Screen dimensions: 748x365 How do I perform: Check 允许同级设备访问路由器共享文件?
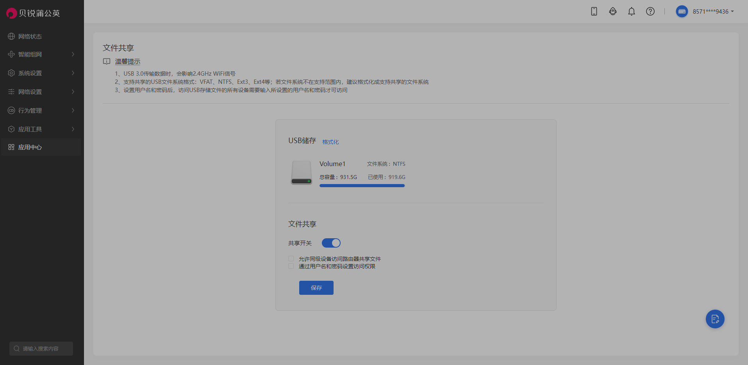(x=291, y=259)
